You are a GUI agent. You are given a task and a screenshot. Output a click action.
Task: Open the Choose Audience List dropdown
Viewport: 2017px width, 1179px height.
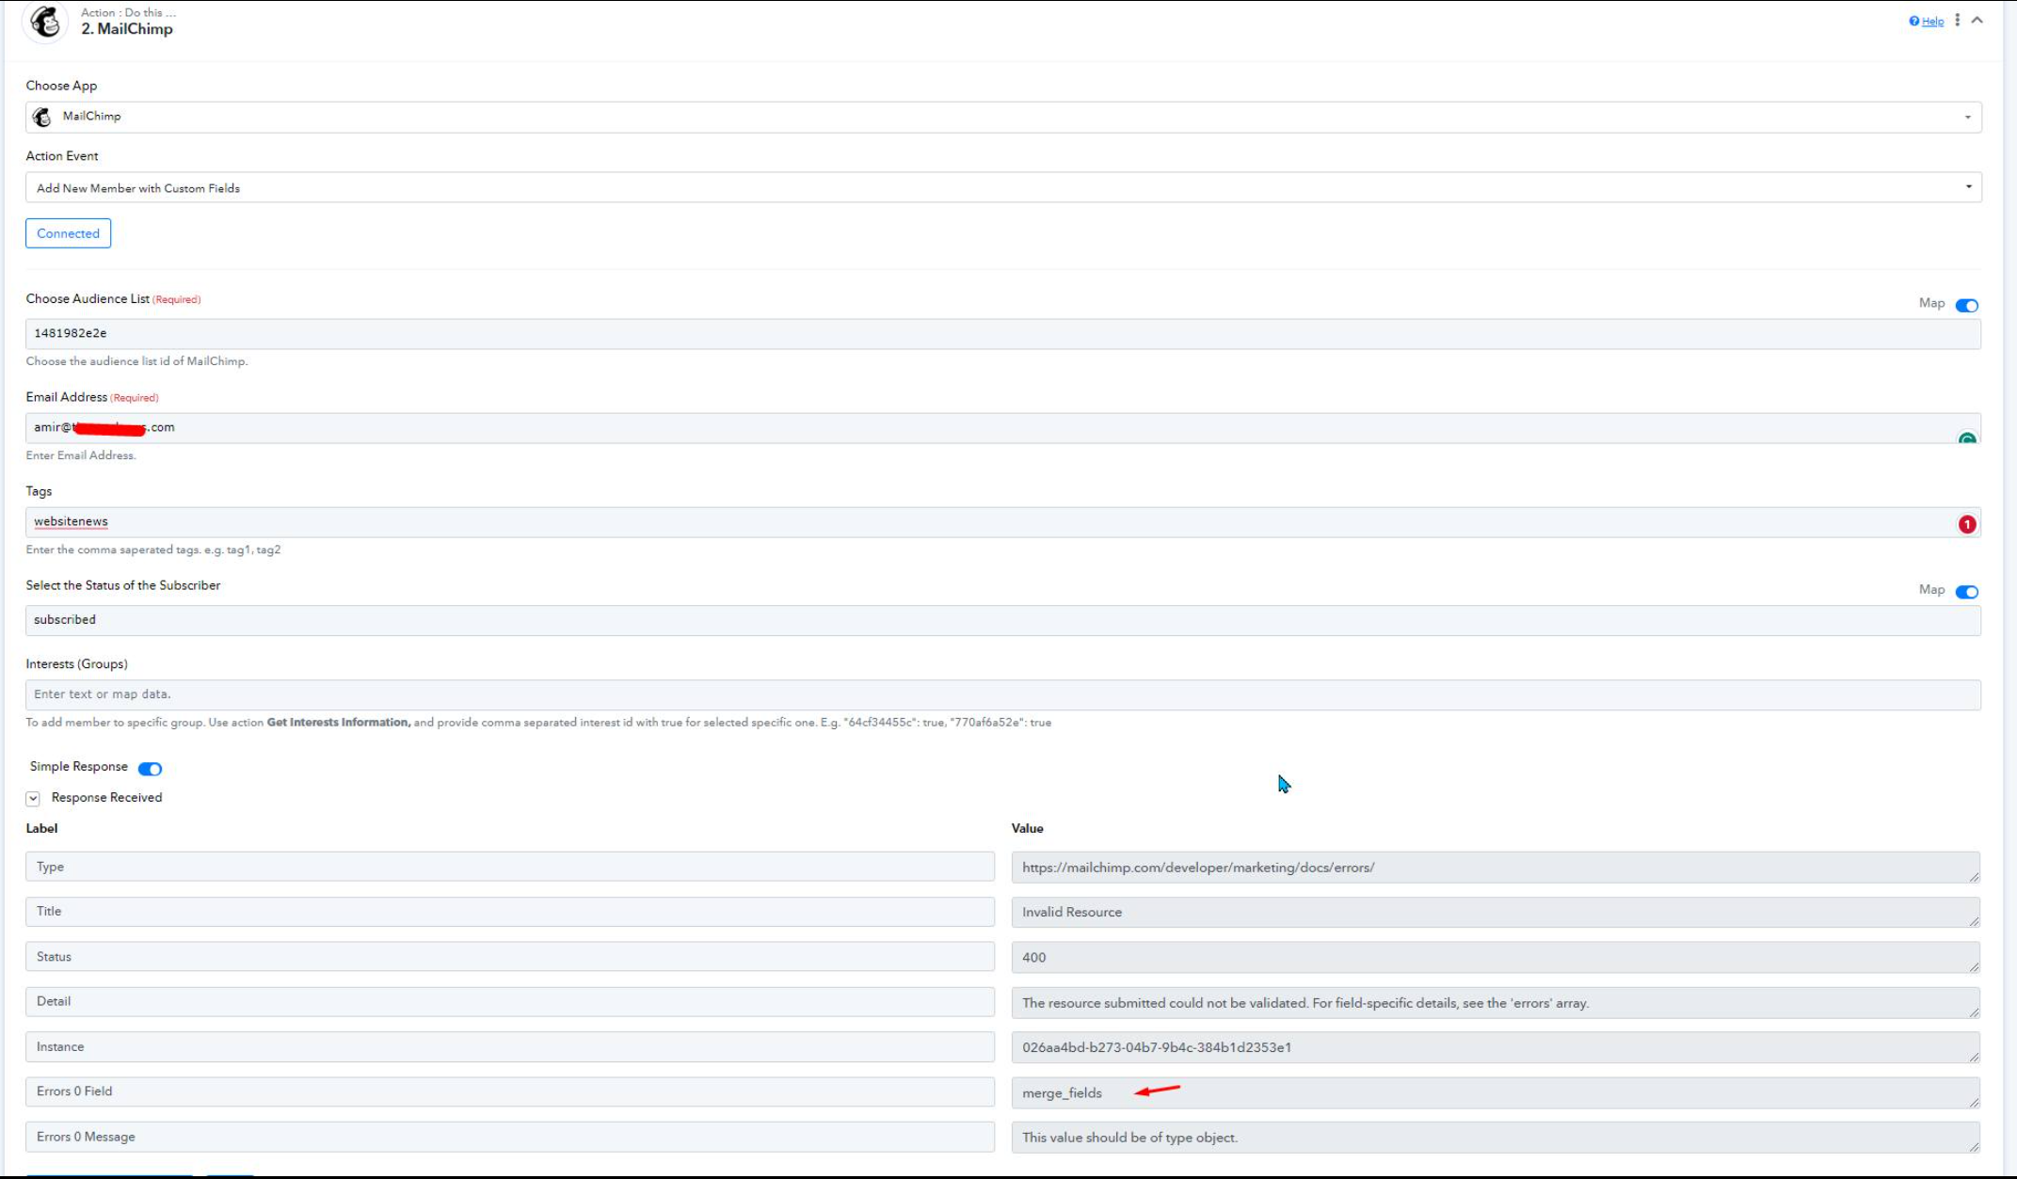(1003, 333)
